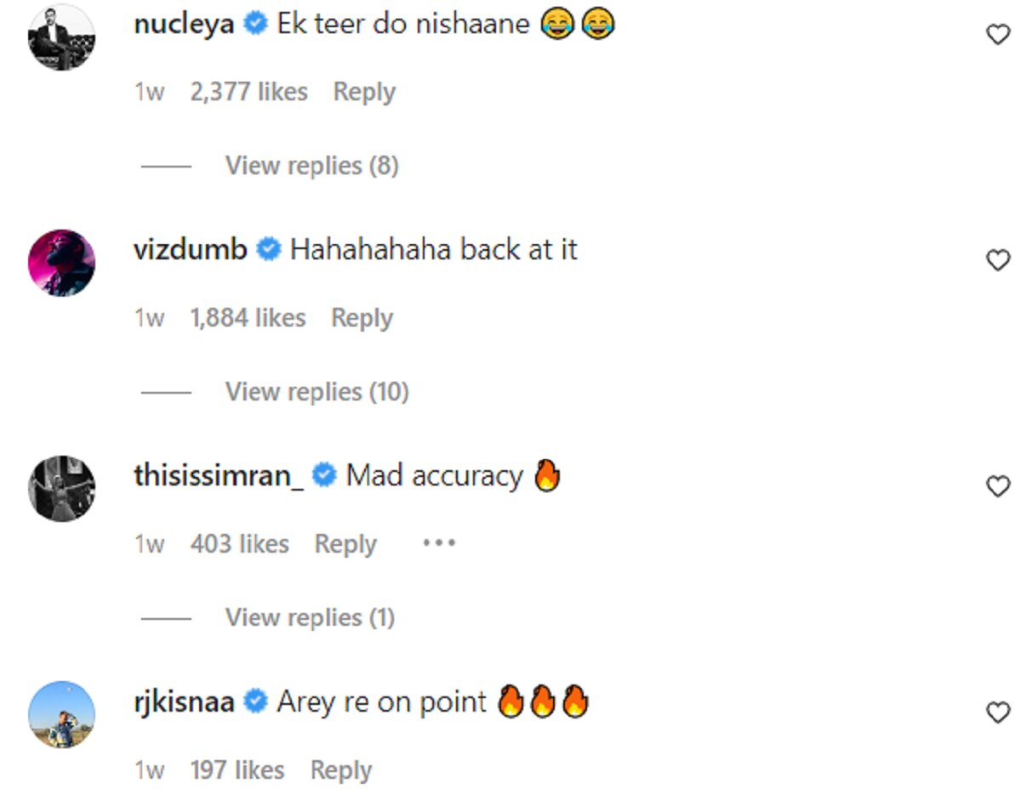Screen dimensions: 1021x812
Task: Reply to rjkisnaa's comment
Action: coord(341,770)
